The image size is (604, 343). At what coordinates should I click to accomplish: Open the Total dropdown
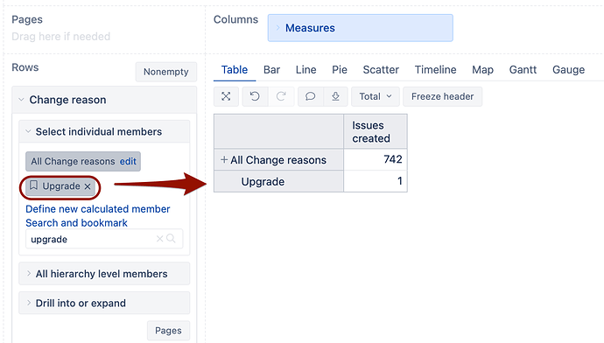point(376,96)
